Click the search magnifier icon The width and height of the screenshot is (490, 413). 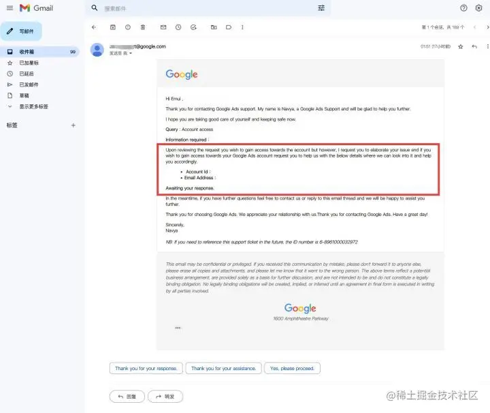click(95, 8)
